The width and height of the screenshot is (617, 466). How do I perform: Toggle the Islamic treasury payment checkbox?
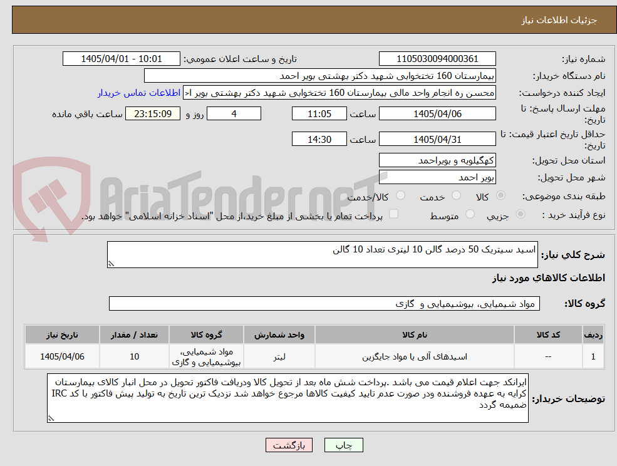393,214
